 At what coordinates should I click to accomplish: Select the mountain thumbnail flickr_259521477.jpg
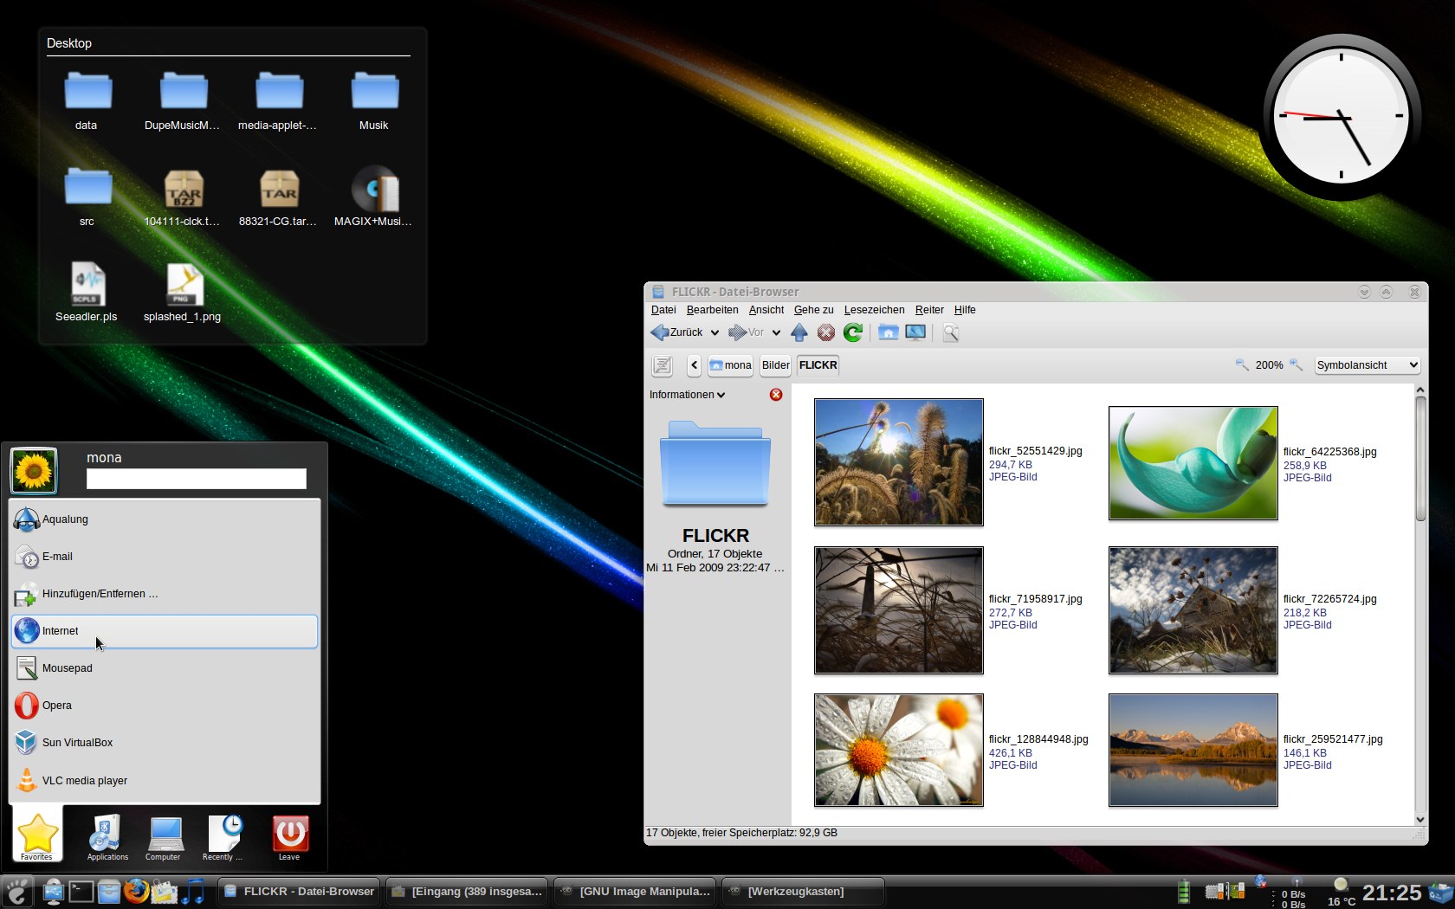pyautogui.click(x=1193, y=750)
